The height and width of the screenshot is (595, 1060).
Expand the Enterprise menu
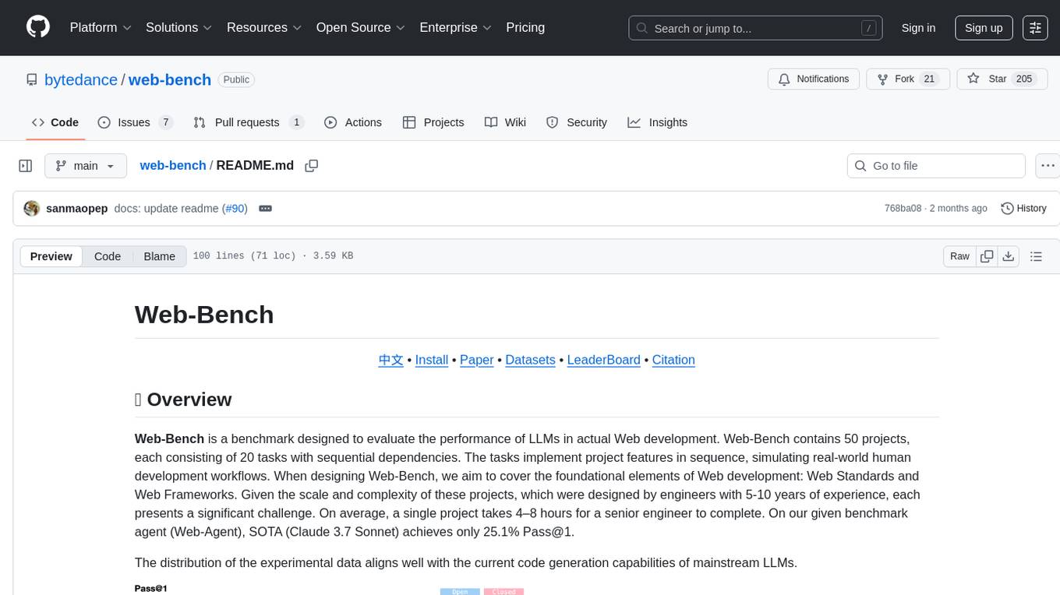pos(456,27)
